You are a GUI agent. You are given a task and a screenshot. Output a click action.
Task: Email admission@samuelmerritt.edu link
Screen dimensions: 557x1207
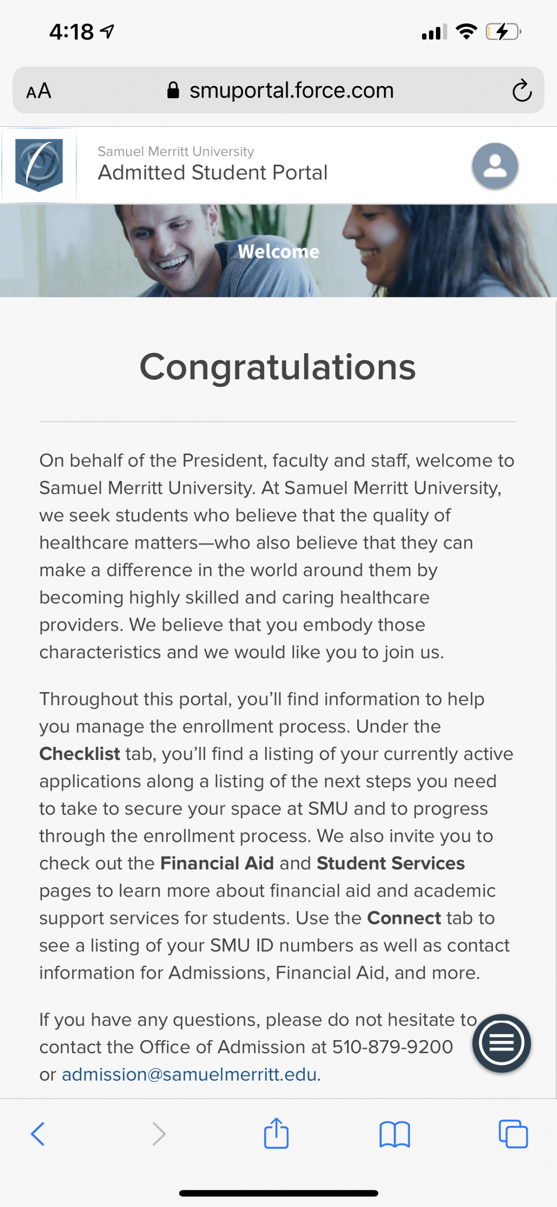(189, 1075)
